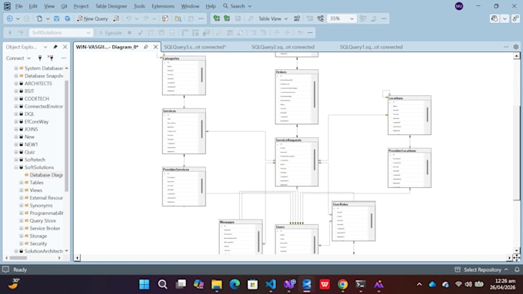This screenshot has width=523, height=294.
Task: Select the EfCoreWay database
Action: (36, 121)
